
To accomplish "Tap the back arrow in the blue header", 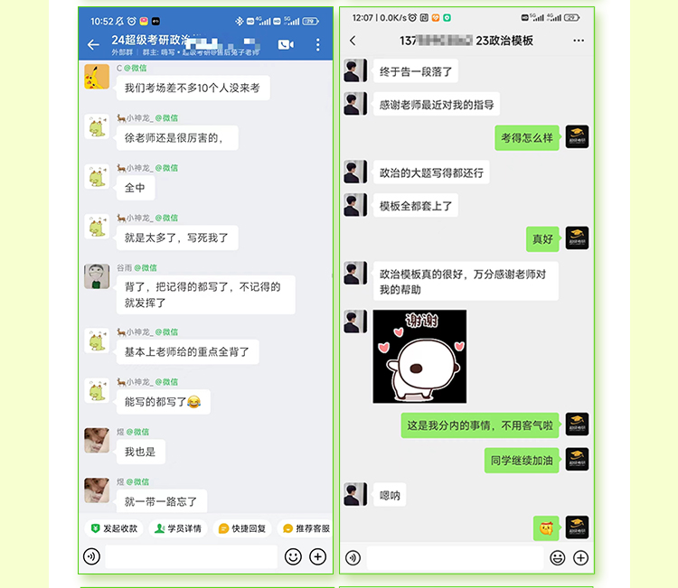I will 93,44.
